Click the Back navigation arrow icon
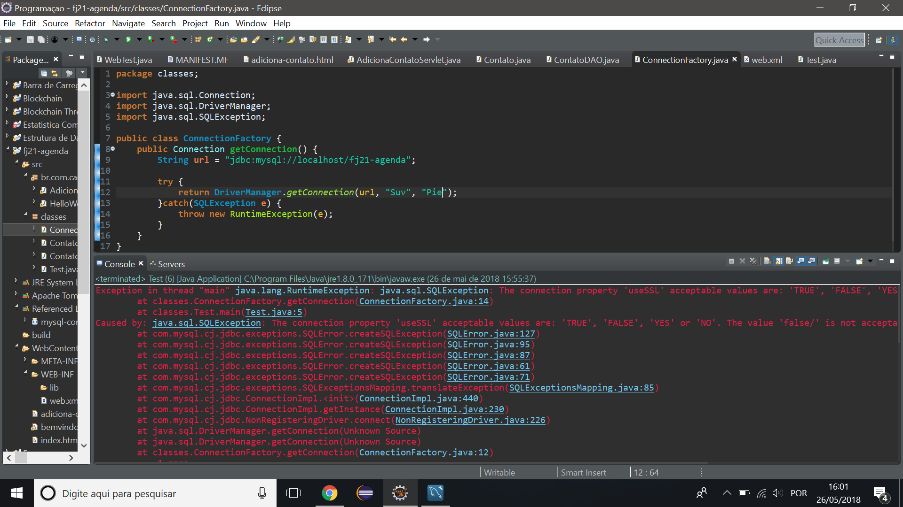Image resolution: width=903 pixels, height=507 pixels. (404, 39)
